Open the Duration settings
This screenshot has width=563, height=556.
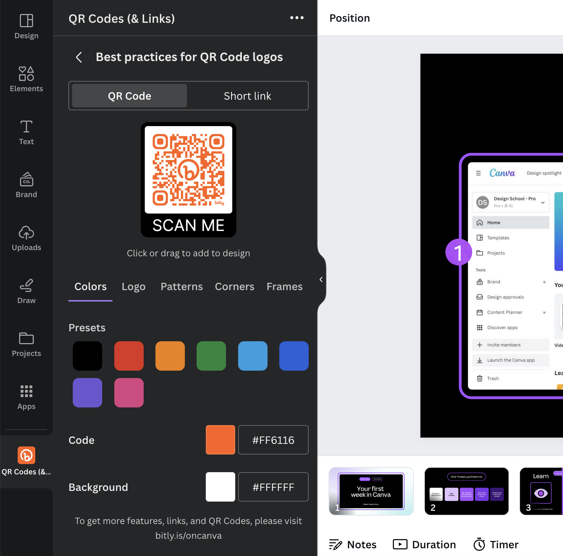424,545
